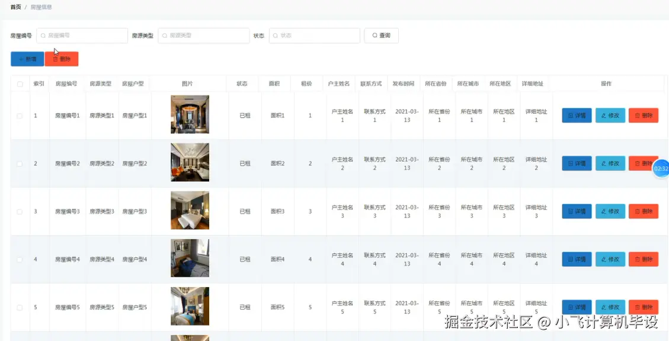The height and width of the screenshot is (341, 669).
Task: Check the checkbox for row 4
Action: (x=19, y=259)
